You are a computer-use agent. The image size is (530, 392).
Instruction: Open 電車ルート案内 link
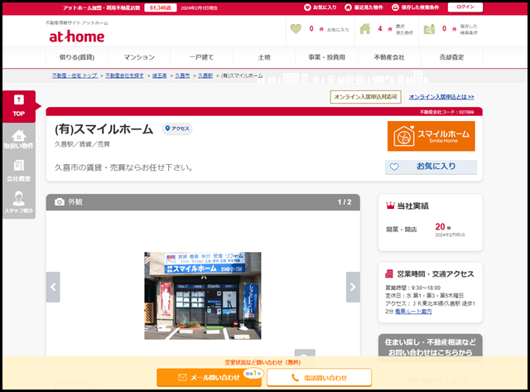pos(413,312)
